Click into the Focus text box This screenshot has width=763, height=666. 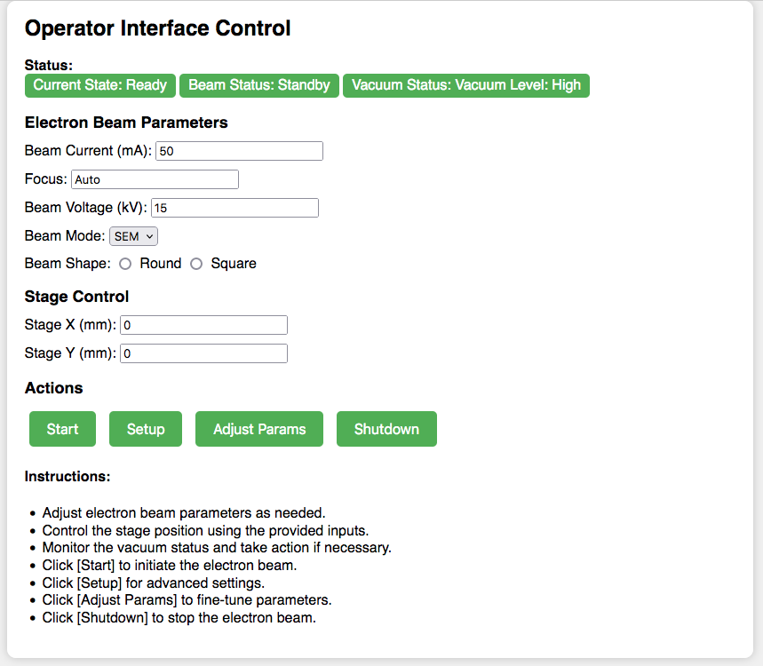click(155, 179)
